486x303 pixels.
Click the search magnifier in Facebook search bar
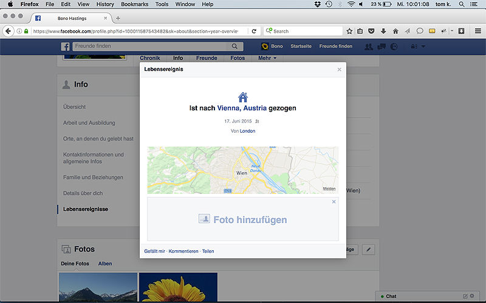(234, 46)
